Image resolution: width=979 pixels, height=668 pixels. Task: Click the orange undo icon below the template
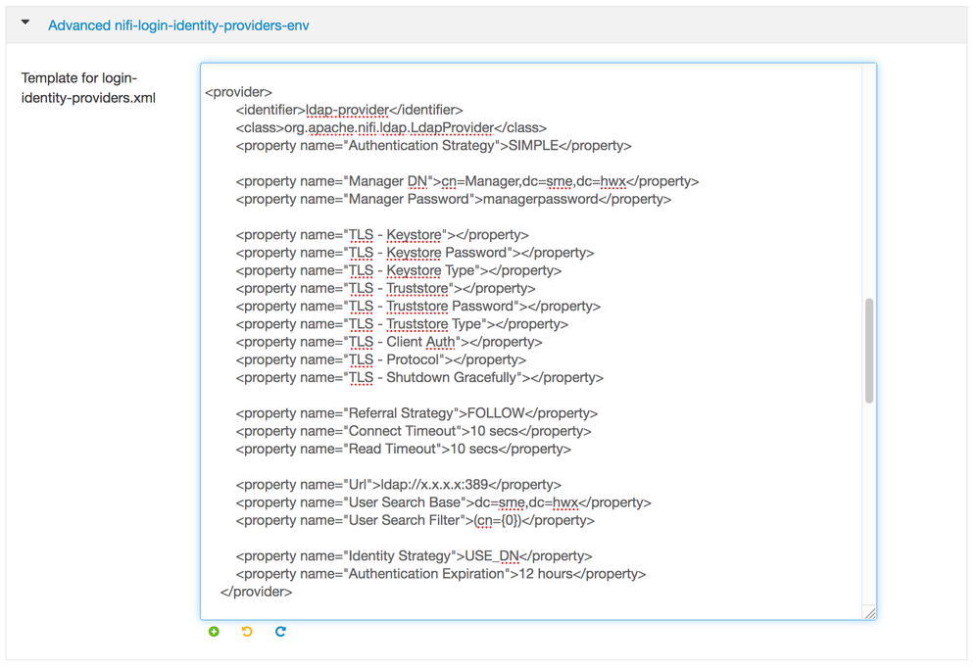point(247,632)
